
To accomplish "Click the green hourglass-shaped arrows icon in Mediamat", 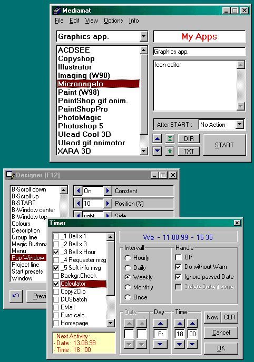I will coord(170,139).
